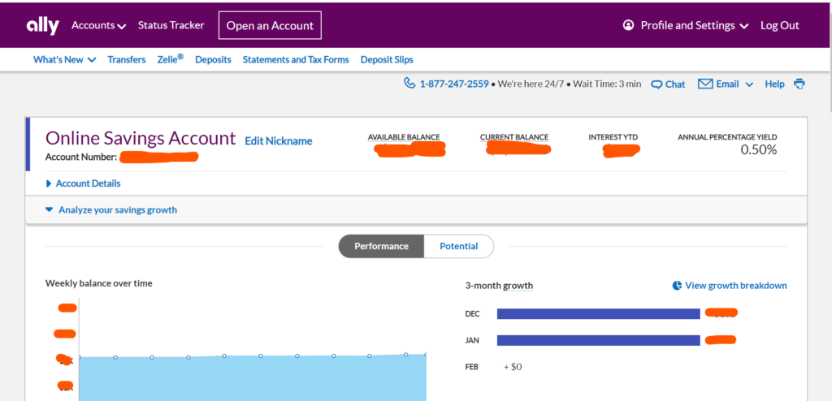Open the Chat link
This screenshot has height=401, width=832.
675,84
